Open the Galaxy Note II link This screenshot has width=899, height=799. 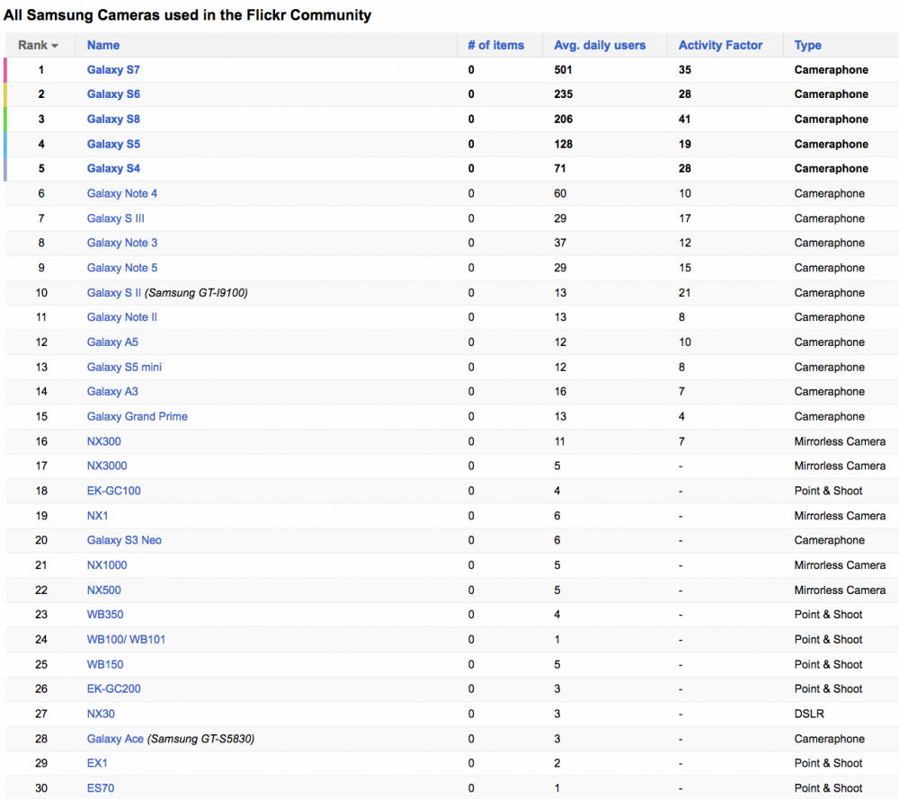pos(122,317)
